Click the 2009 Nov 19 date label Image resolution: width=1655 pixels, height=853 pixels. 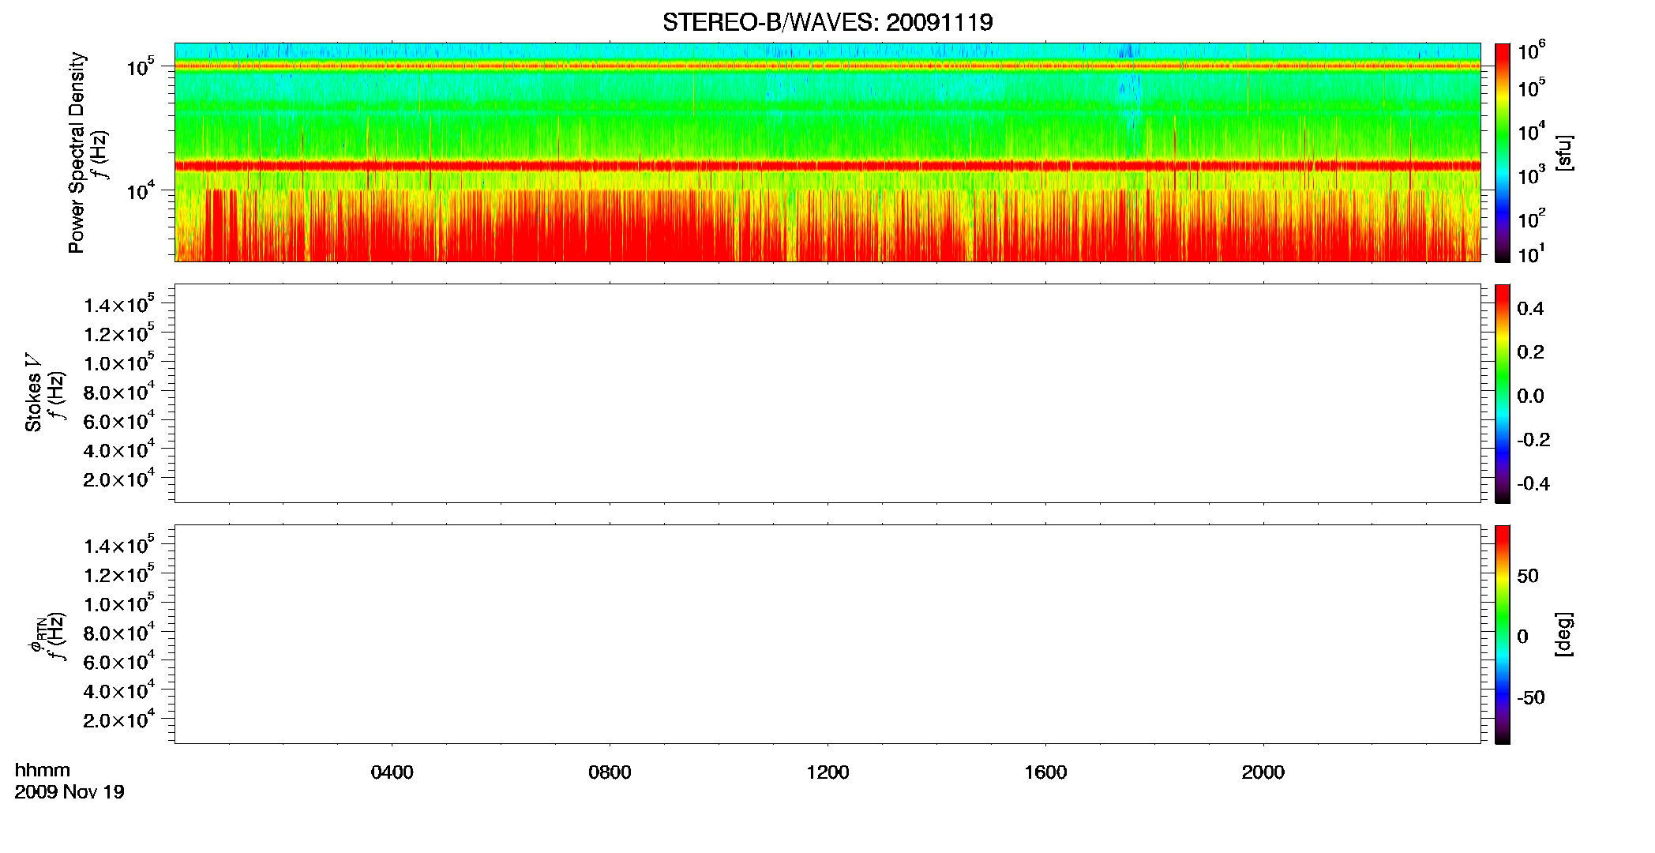[69, 792]
